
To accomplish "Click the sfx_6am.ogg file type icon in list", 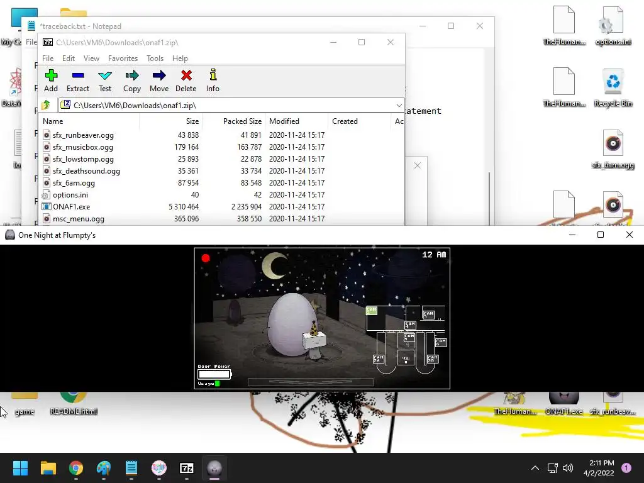I will tap(47, 183).
